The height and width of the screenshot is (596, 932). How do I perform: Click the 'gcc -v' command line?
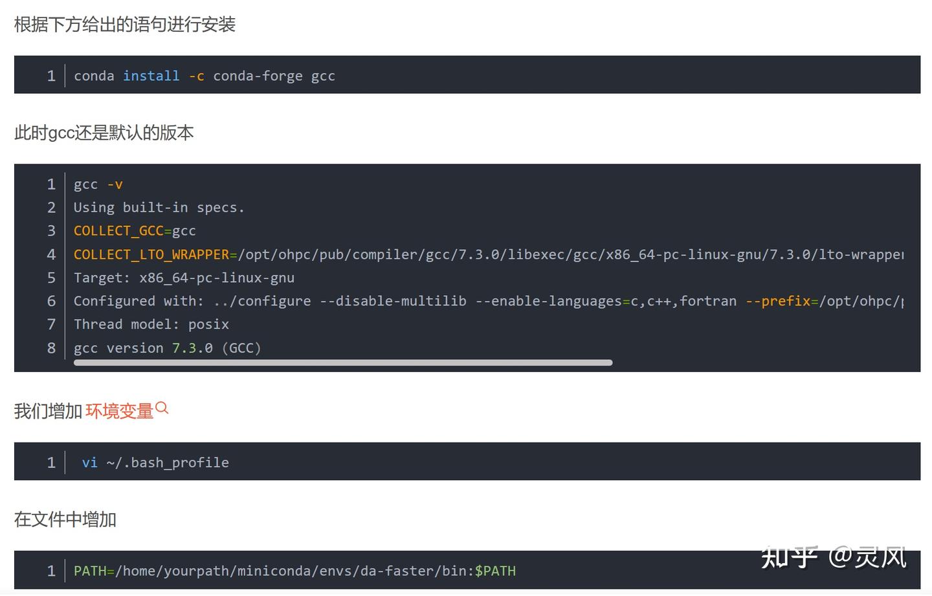click(98, 184)
